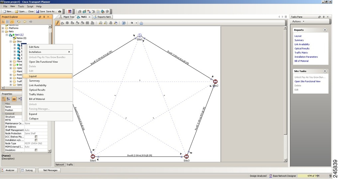Click the categorized view icon in Properties toolbar
Image resolution: width=339 pixels, height=179 pixels.
tap(4, 99)
